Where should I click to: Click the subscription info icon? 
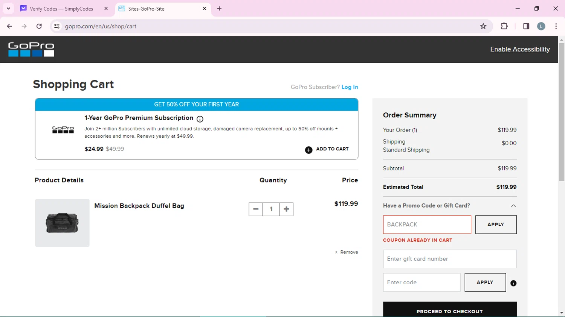[x=200, y=119]
